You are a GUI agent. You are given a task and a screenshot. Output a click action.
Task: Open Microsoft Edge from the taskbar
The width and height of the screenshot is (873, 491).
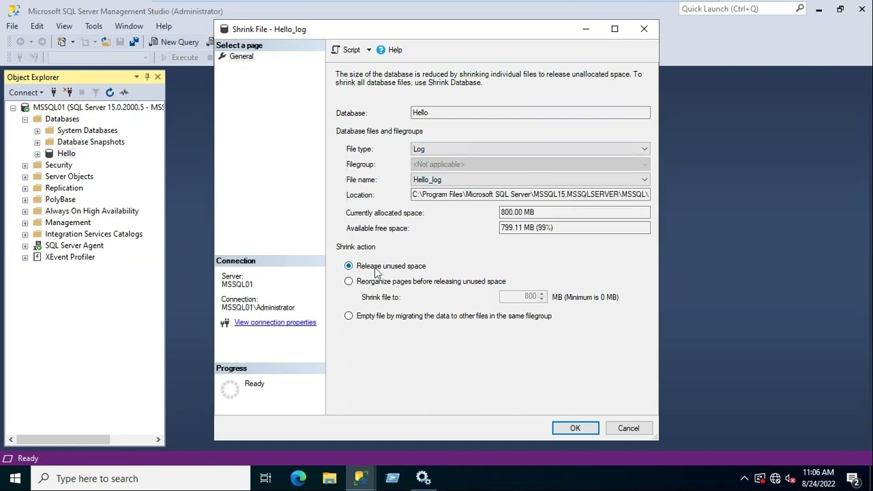[298, 479]
